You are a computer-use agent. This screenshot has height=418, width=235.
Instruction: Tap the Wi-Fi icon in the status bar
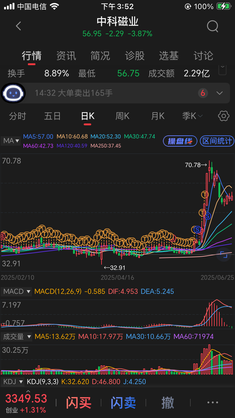pos(55,6)
